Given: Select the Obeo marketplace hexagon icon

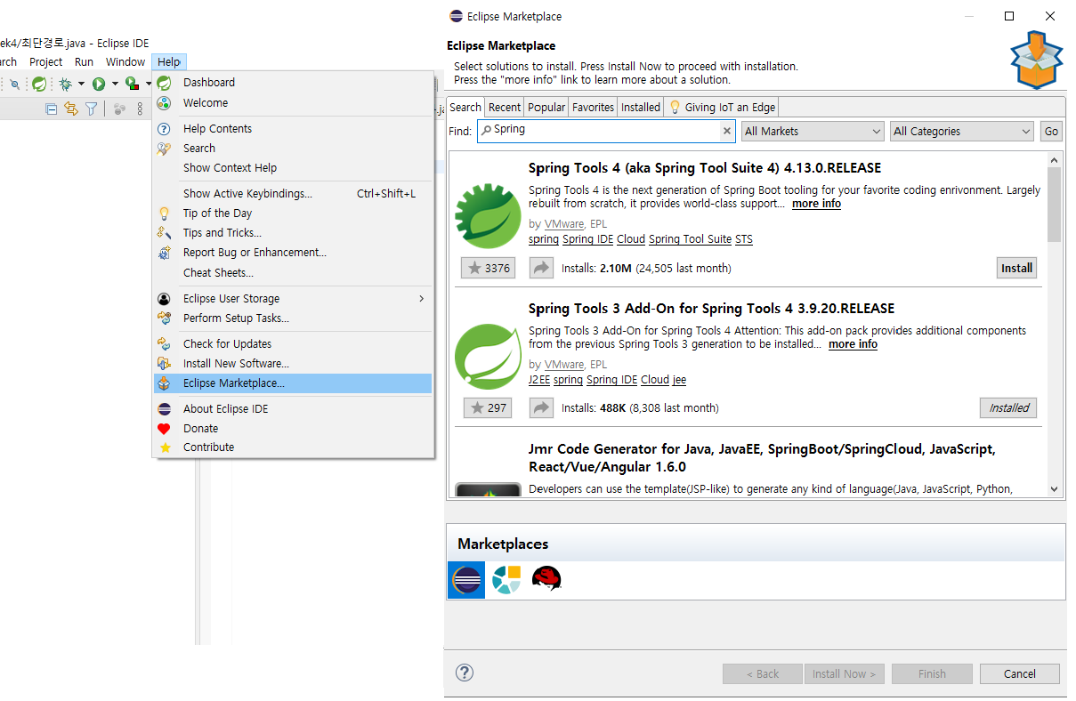Looking at the screenshot, I should pyautogui.click(x=506, y=580).
